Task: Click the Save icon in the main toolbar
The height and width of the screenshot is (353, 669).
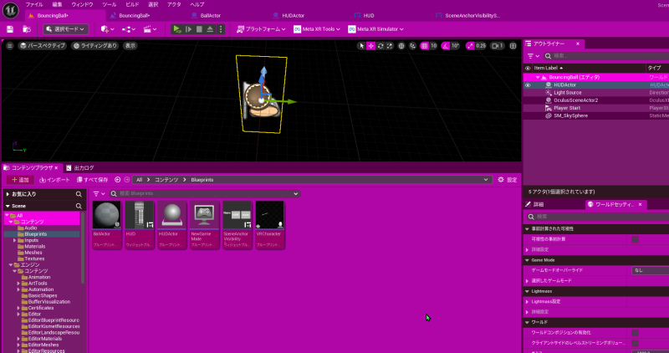Action: coord(10,29)
